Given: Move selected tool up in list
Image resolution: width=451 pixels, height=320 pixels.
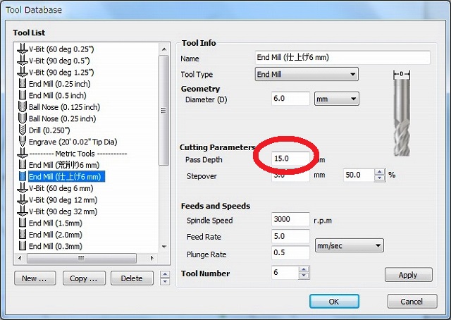Looking at the screenshot, I should tap(165, 274).
